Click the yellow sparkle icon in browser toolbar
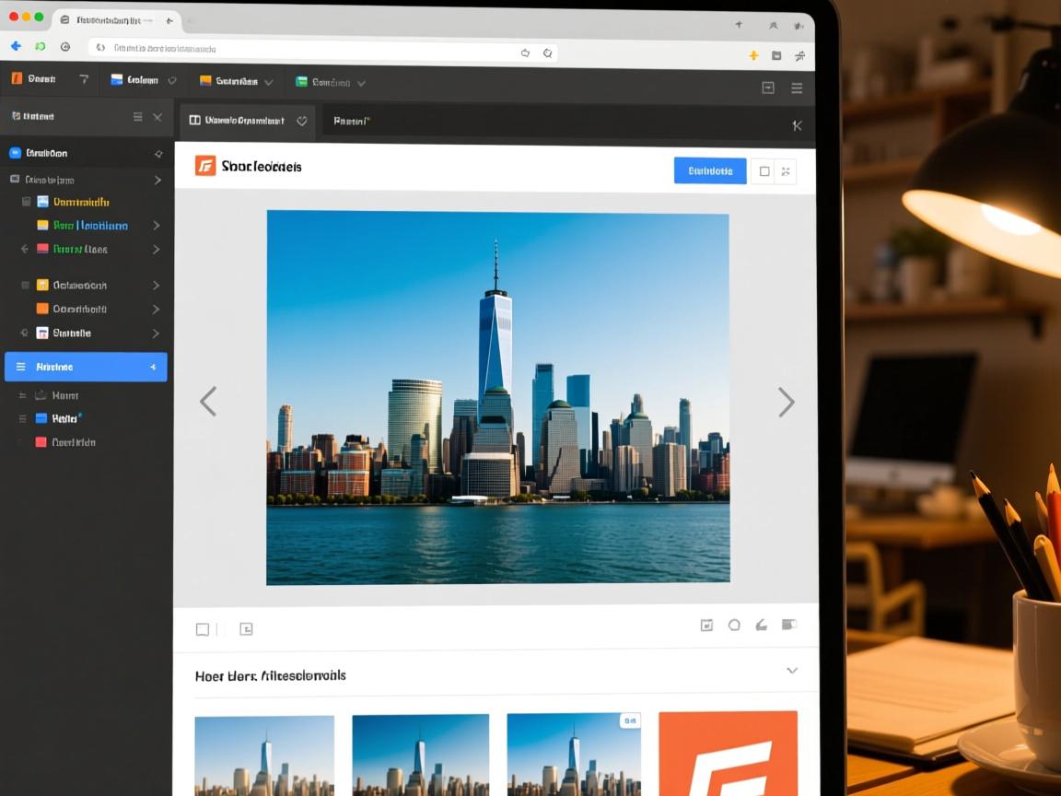1061x796 pixels. click(x=753, y=55)
